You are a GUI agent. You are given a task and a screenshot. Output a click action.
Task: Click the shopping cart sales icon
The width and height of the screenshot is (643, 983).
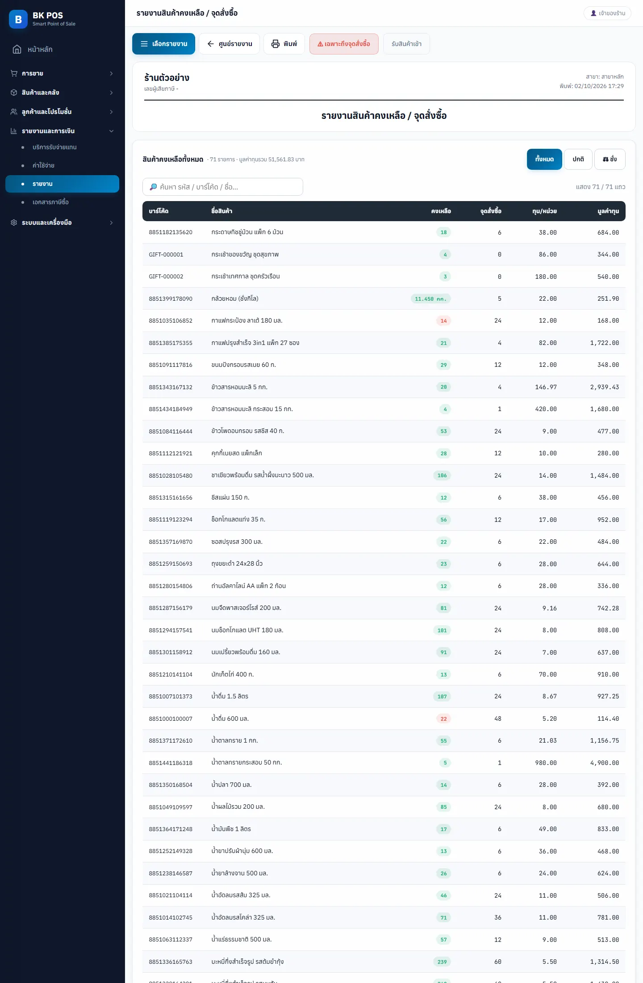tap(14, 73)
